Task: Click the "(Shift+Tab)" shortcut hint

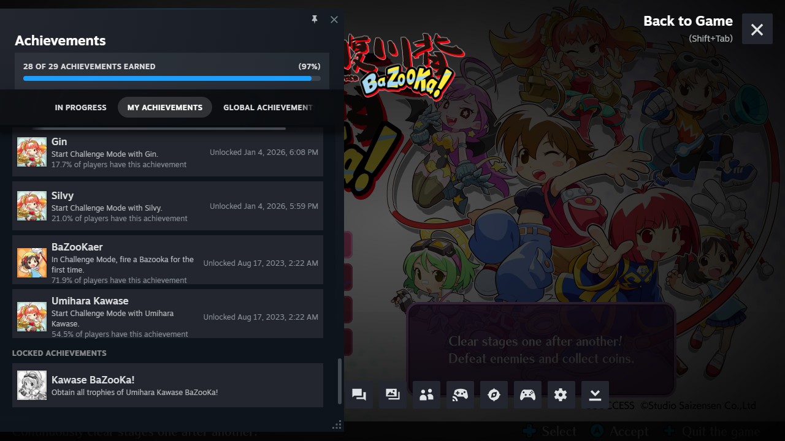Action: (711, 39)
